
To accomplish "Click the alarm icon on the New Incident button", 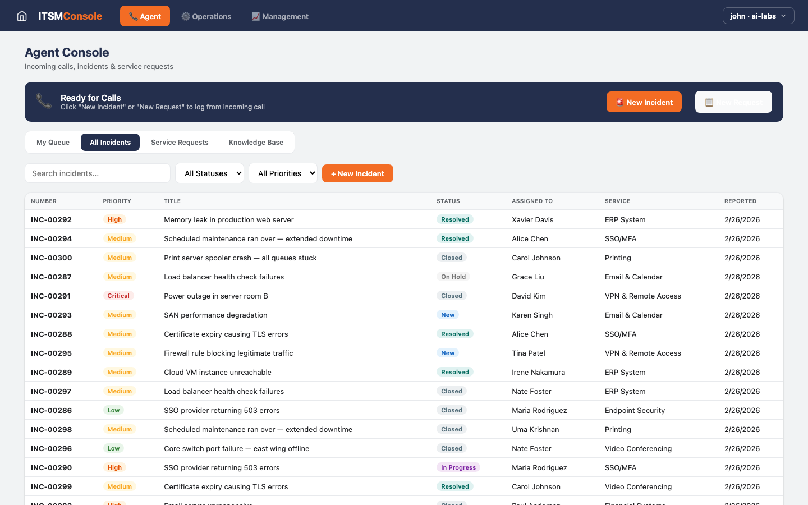I will coord(619,102).
